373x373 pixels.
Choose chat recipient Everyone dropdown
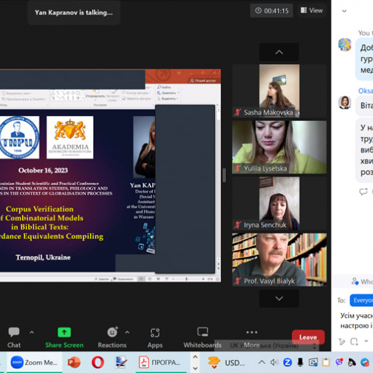361,300
